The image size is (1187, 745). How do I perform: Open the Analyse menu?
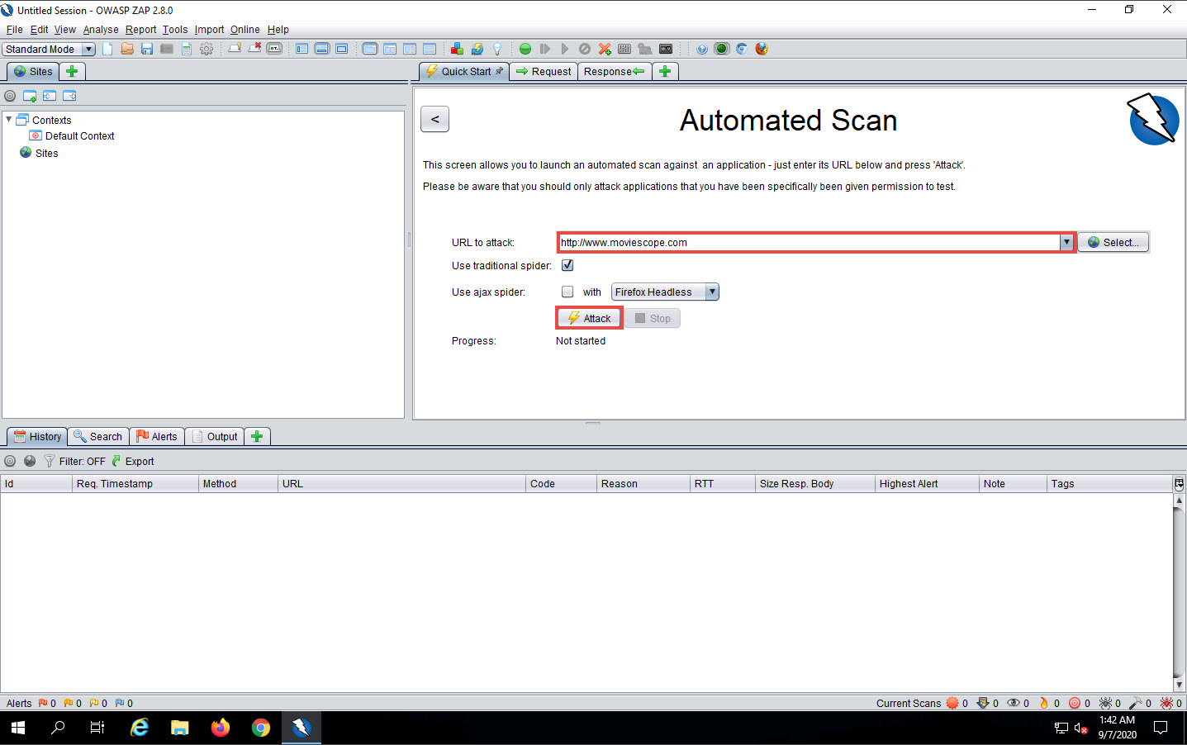click(x=101, y=30)
